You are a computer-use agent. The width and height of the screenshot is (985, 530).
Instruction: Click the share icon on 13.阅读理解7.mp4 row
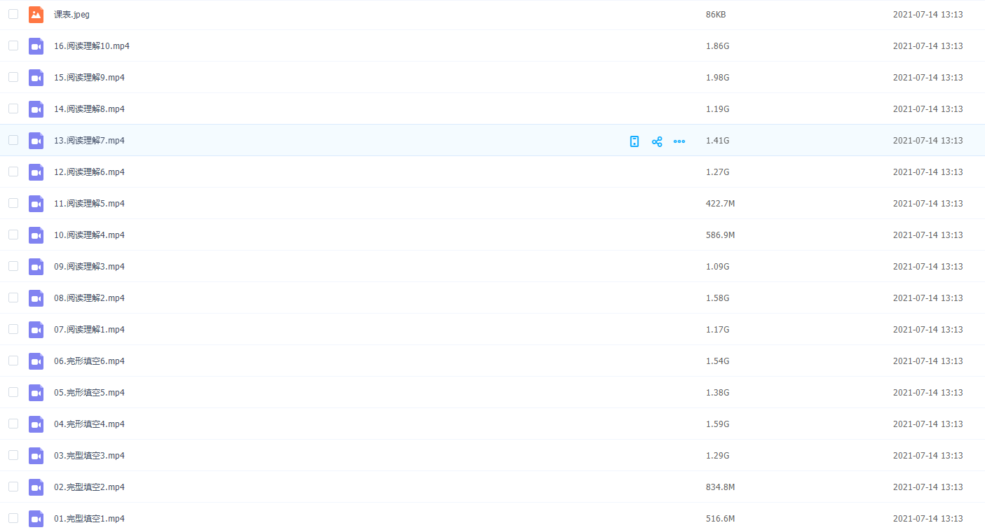(x=657, y=141)
